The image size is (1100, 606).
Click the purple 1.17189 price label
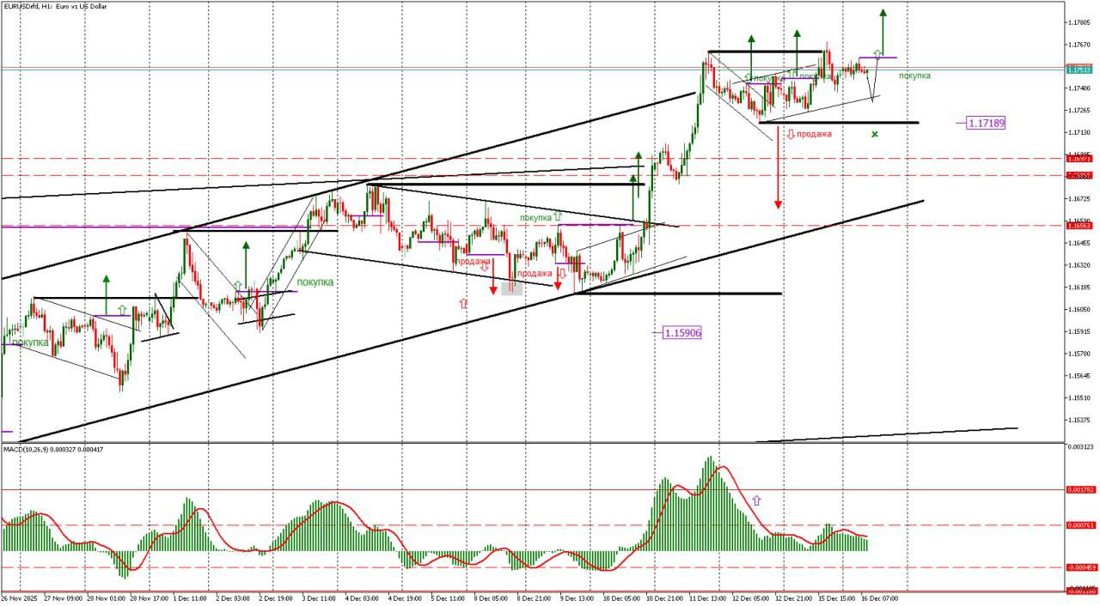pos(986,124)
